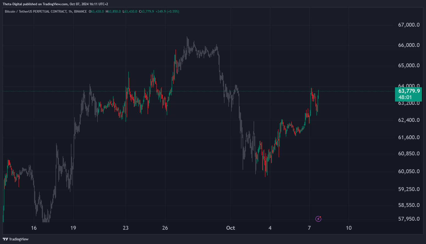Click the 61,600.0 price axis label
The width and height of the screenshot is (426, 244).
click(x=409, y=138)
